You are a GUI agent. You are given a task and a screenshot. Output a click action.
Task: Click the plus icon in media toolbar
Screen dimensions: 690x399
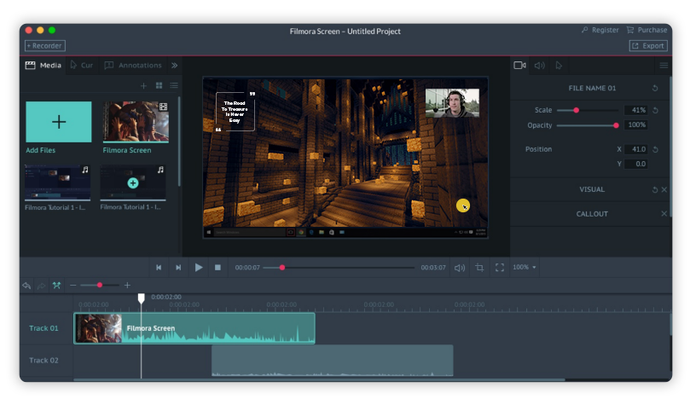tap(144, 85)
